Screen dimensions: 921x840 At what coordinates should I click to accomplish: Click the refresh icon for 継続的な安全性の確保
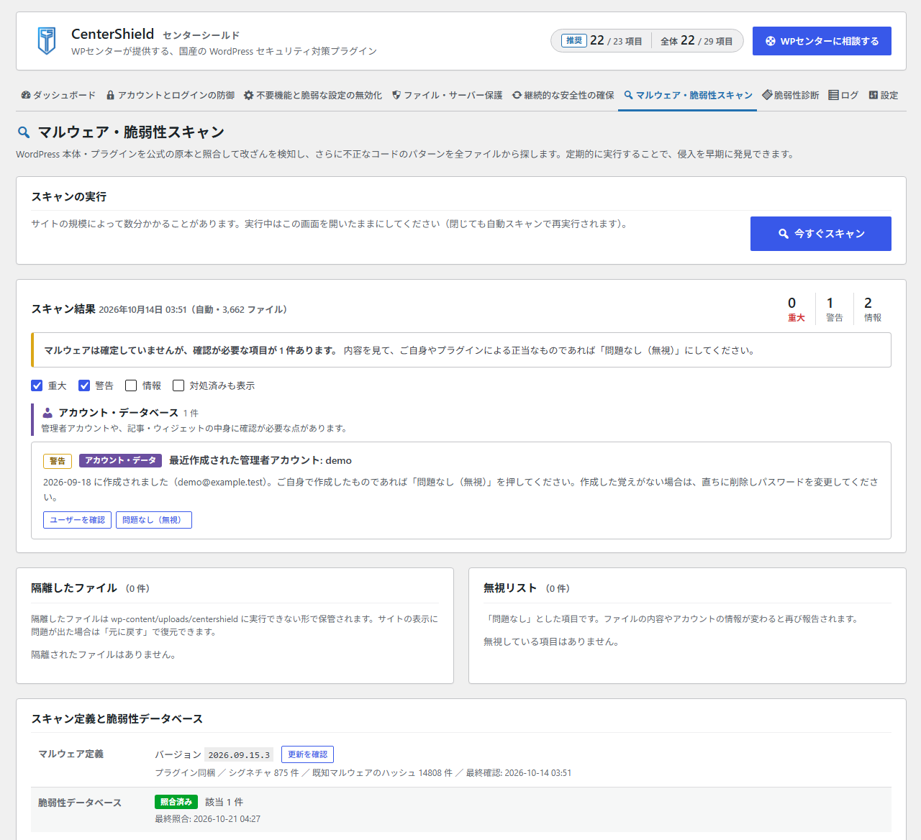click(x=517, y=95)
